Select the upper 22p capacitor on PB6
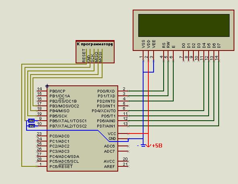Screen dimensions: 238x184 31,121
